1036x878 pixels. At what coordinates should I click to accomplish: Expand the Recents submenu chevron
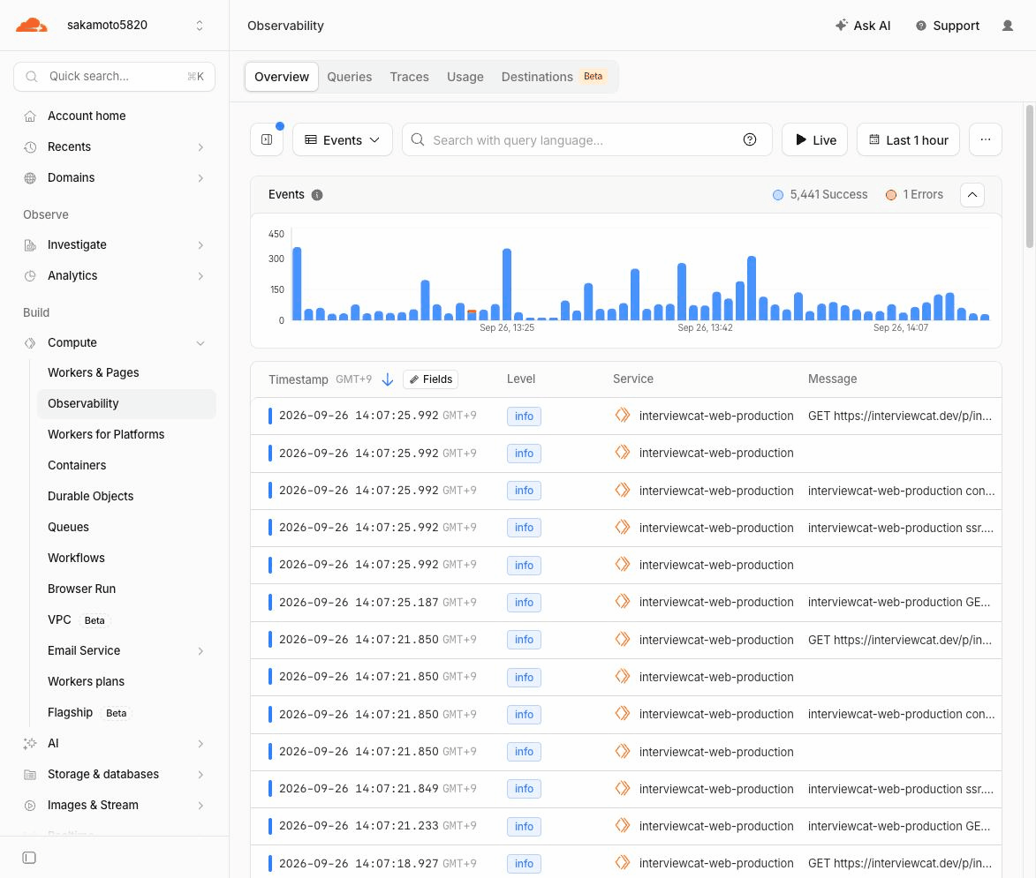pos(200,147)
